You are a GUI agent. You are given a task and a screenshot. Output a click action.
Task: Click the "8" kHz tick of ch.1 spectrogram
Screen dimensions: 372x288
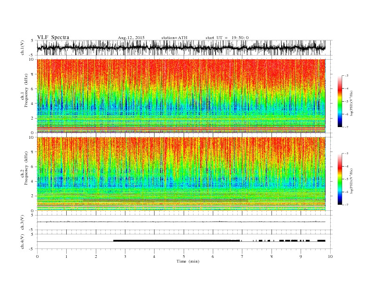pyautogui.click(x=33, y=74)
